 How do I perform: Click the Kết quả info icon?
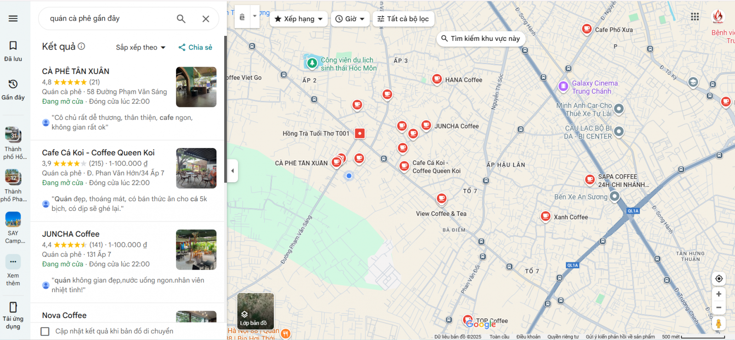(81, 46)
